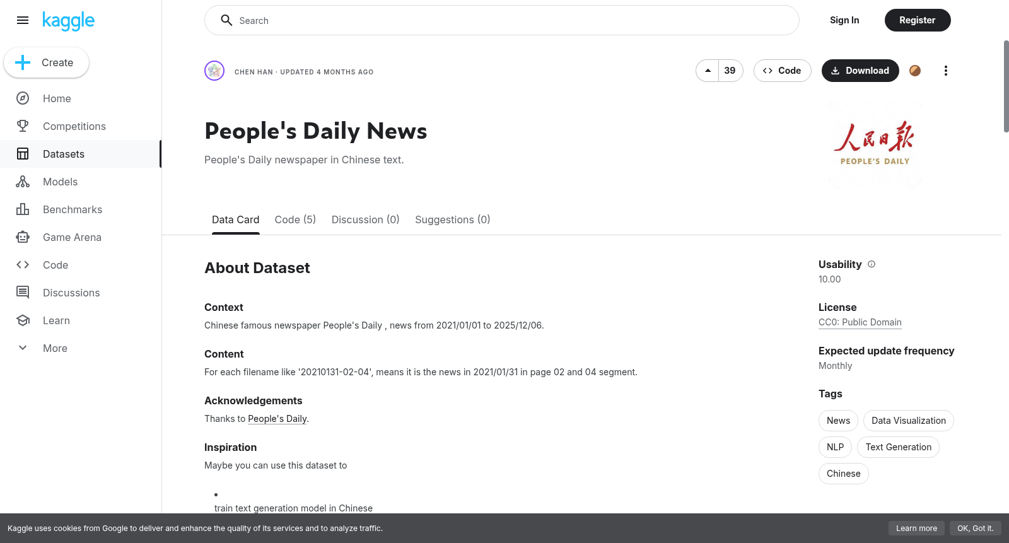The width and height of the screenshot is (1009, 543).
Task: Open Chen Han's author avatar
Action: [x=214, y=71]
